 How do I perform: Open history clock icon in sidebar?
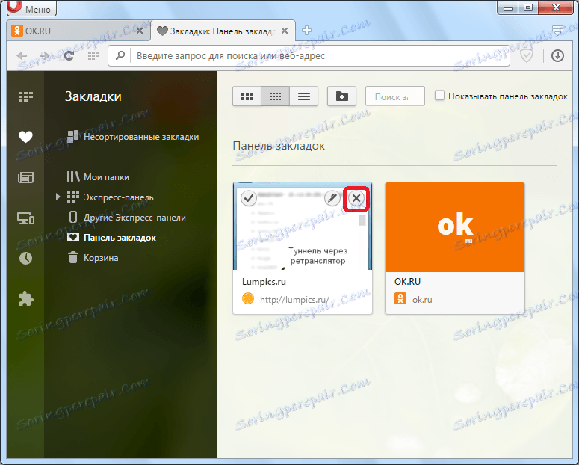tap(25, 258)
